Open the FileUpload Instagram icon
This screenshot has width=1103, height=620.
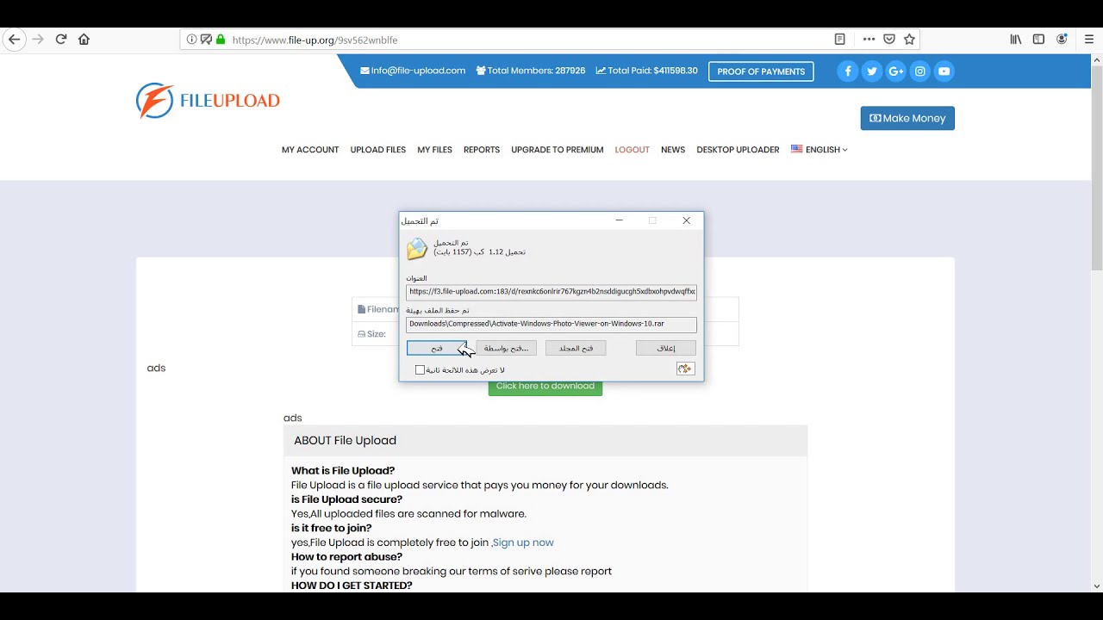click(x=920, y=71)
